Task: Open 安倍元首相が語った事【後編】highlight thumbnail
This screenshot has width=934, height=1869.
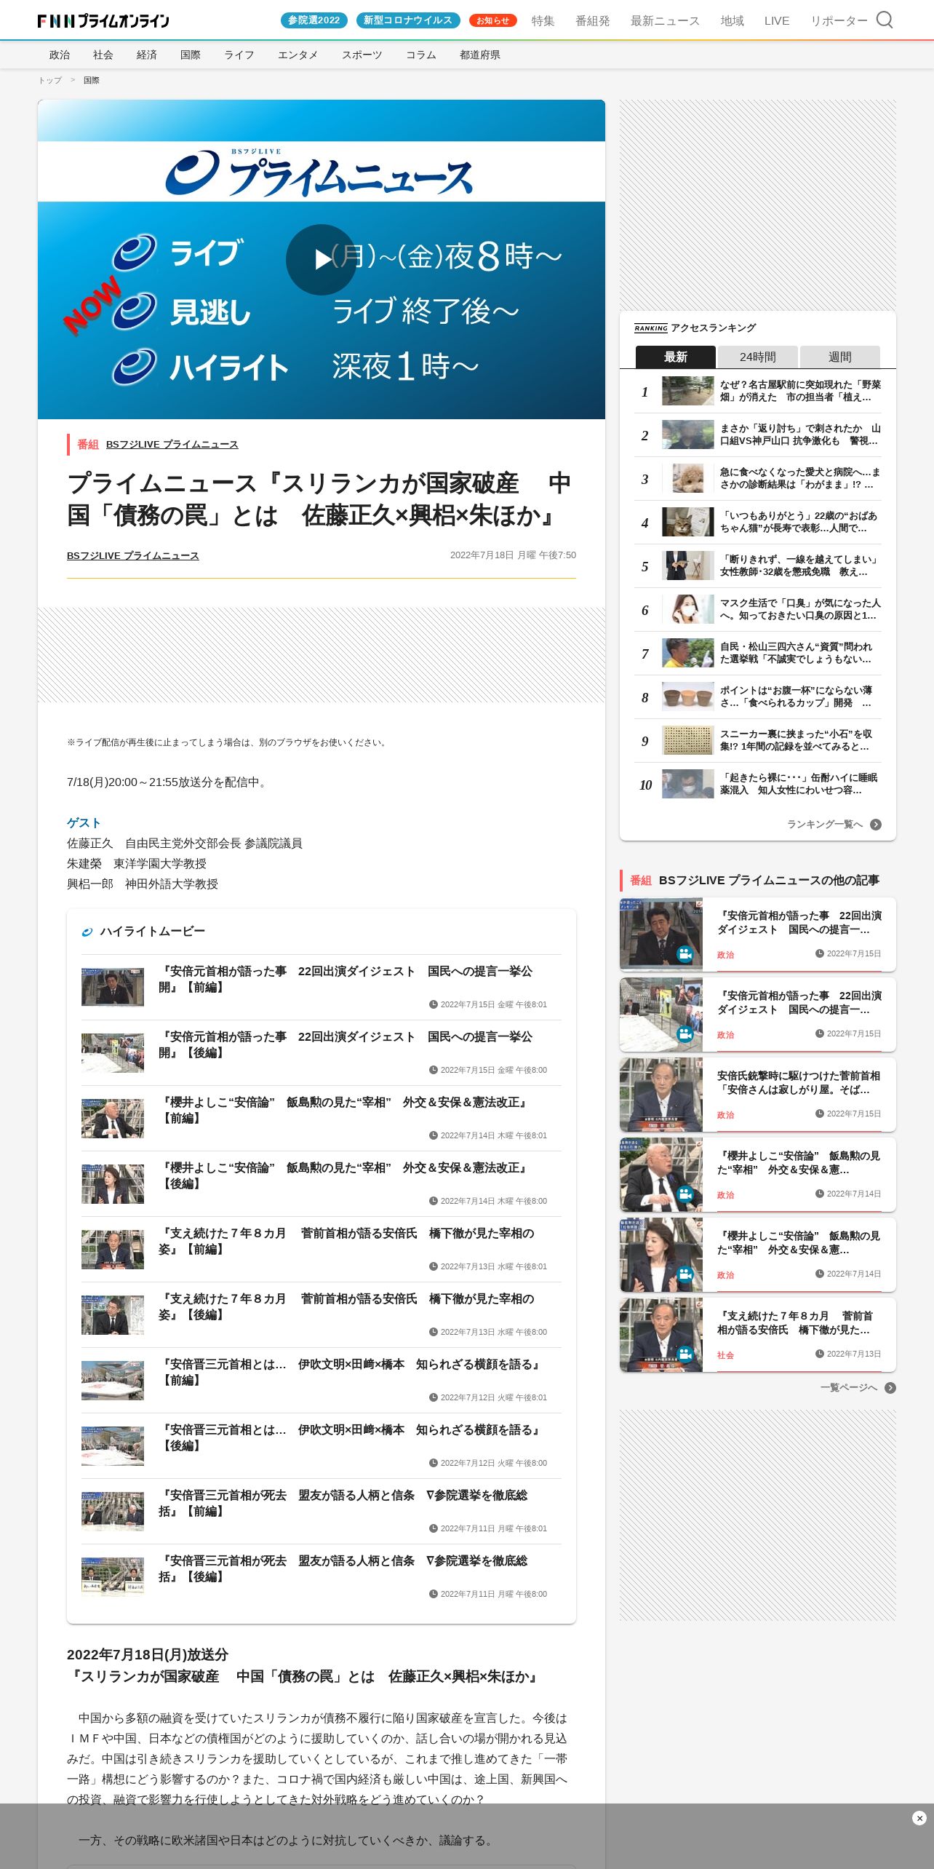Action: pos(113,1052)
